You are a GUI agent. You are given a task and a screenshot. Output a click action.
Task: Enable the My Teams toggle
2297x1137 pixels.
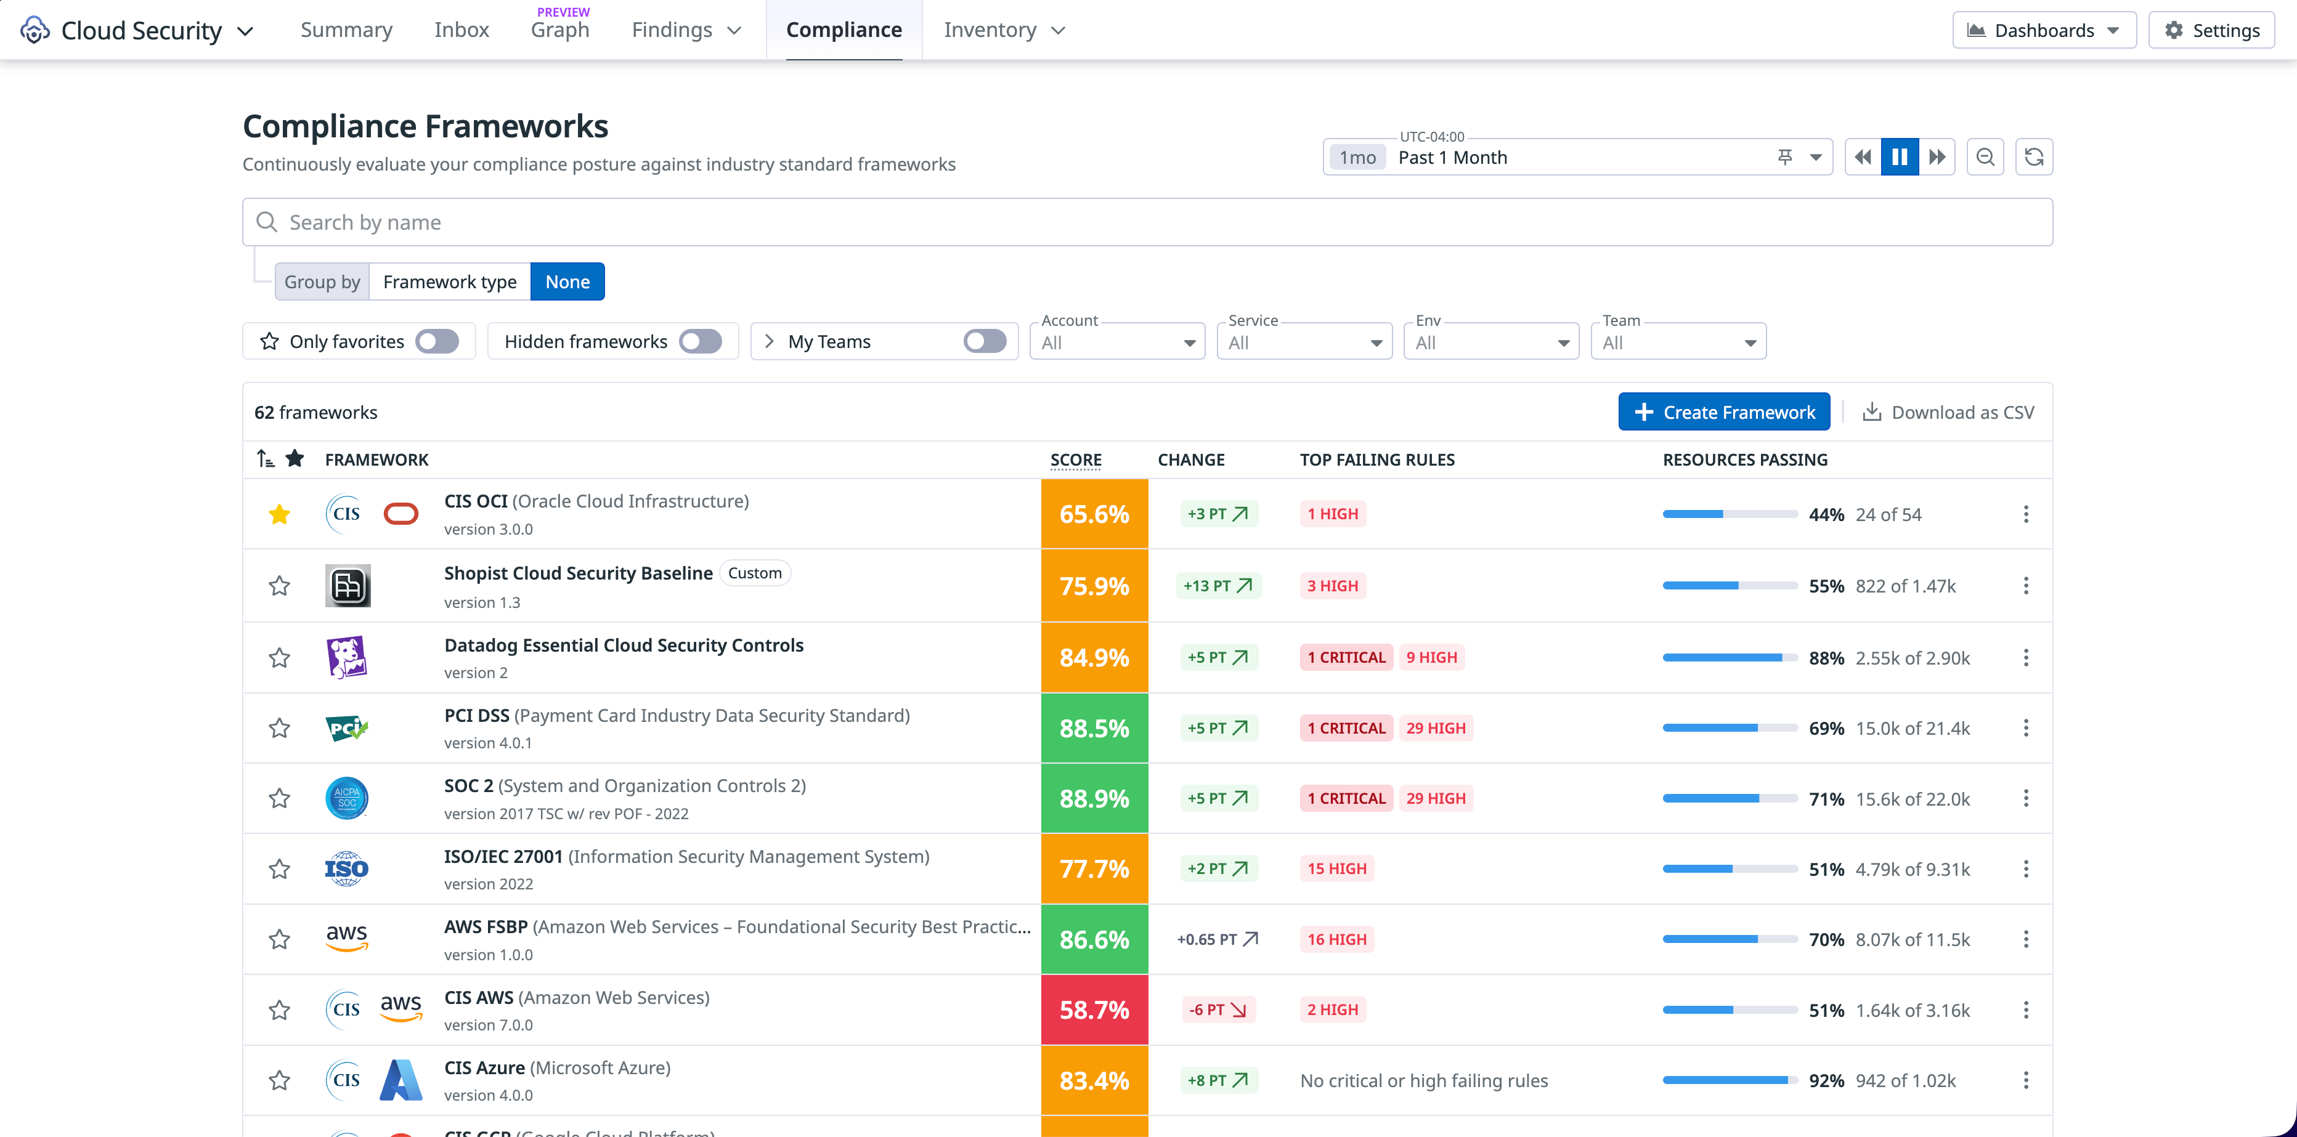[985, 341]
